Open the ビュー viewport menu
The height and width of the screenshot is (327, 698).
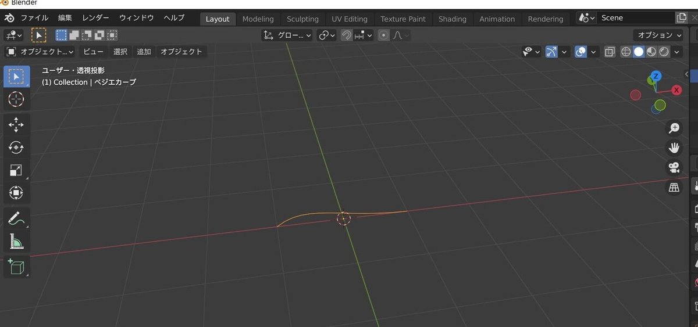click(x=93, y=52)
